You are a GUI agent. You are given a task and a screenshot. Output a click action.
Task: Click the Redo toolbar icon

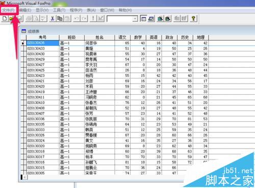tap(84, 18)
